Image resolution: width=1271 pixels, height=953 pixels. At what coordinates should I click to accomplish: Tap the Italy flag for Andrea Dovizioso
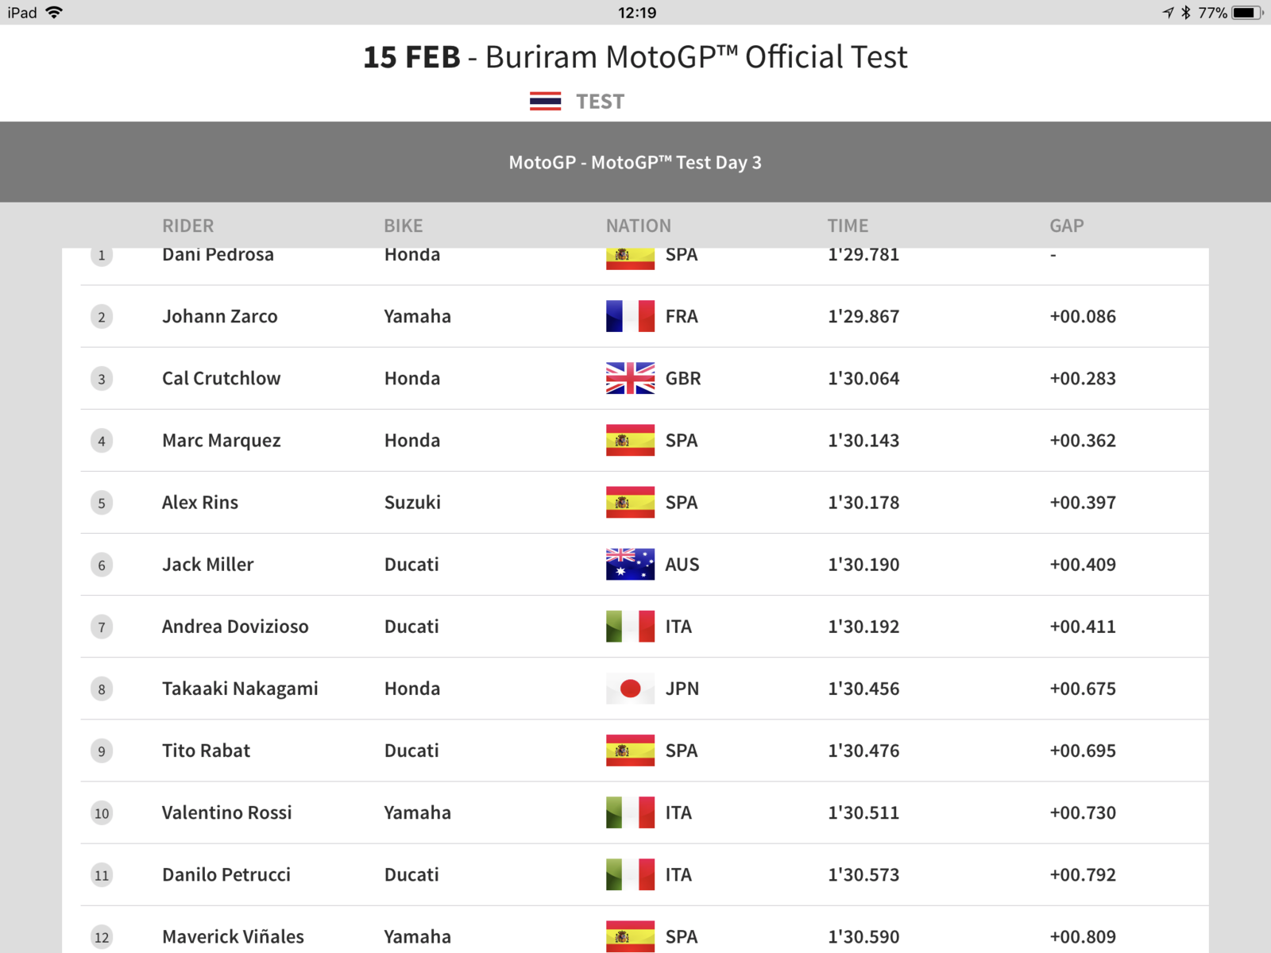pyautogui.click(x=630, y=627)
